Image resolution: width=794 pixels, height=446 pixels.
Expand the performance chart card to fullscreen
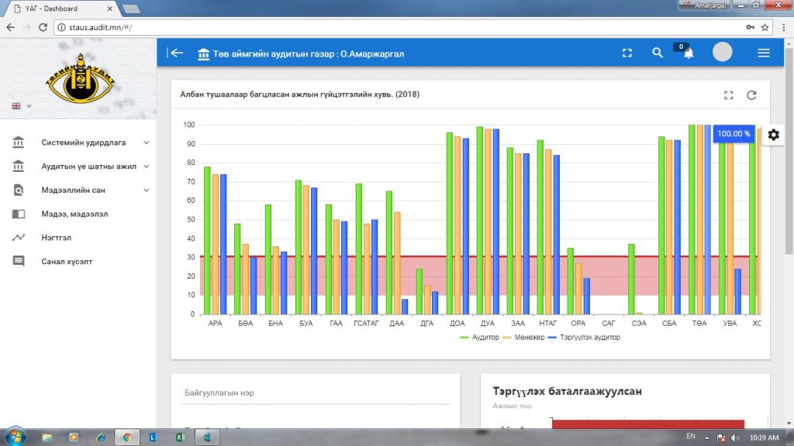(728, 95)
